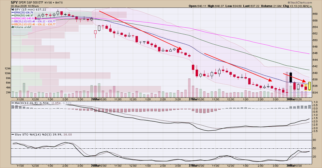The height and width of the screenshot is (168, 322).
Task: Click the blue EMA(20) line swatch
Action: tap(12, 12)
